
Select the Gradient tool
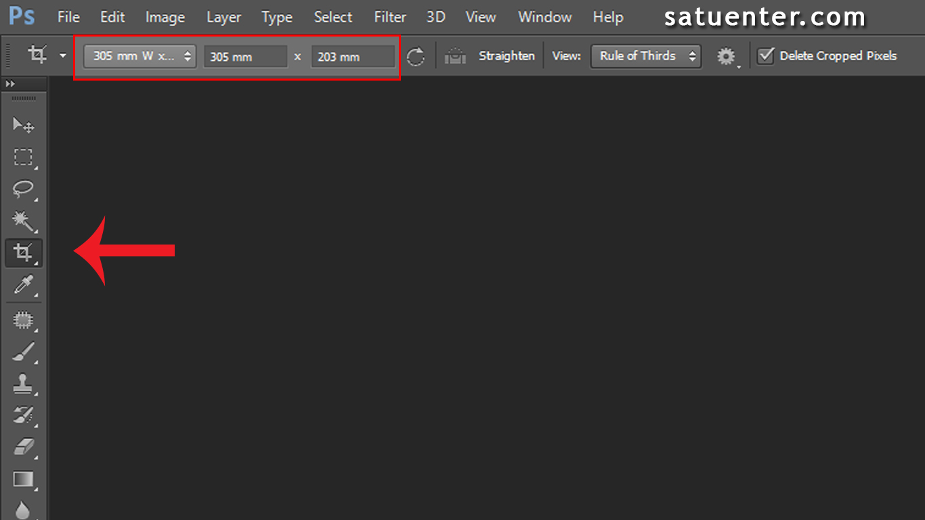pyautogui.click(x=23, y=479)
